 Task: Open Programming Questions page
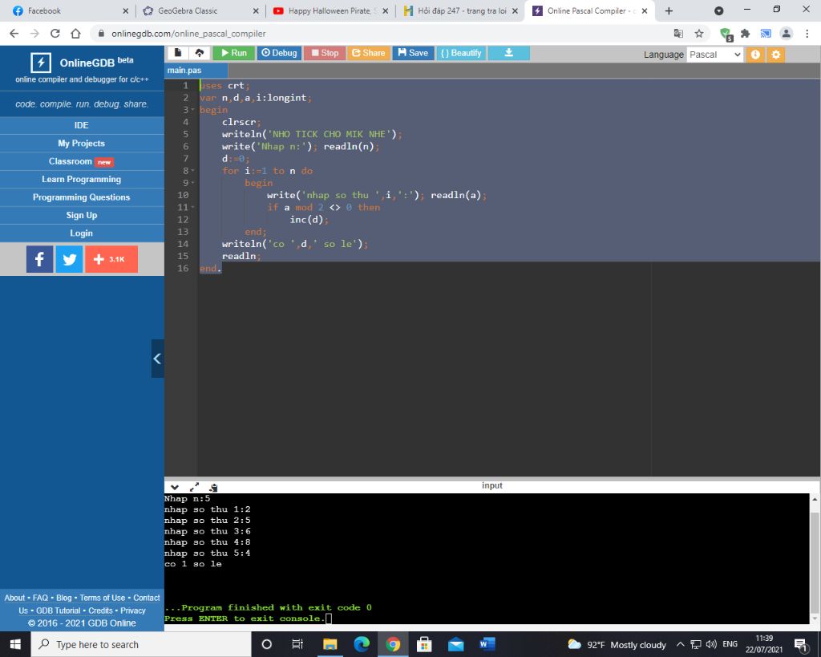click(x=82, y=197)
